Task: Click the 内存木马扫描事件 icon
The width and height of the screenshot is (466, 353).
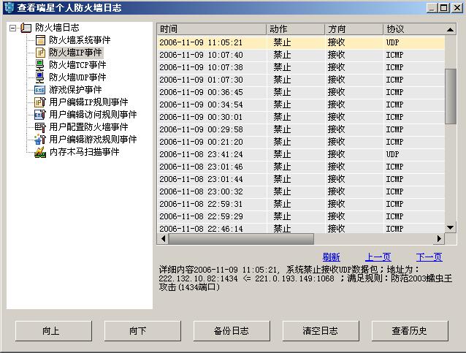Action: (x=40, y=152)
